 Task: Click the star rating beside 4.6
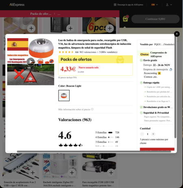(x=66, y=52)
